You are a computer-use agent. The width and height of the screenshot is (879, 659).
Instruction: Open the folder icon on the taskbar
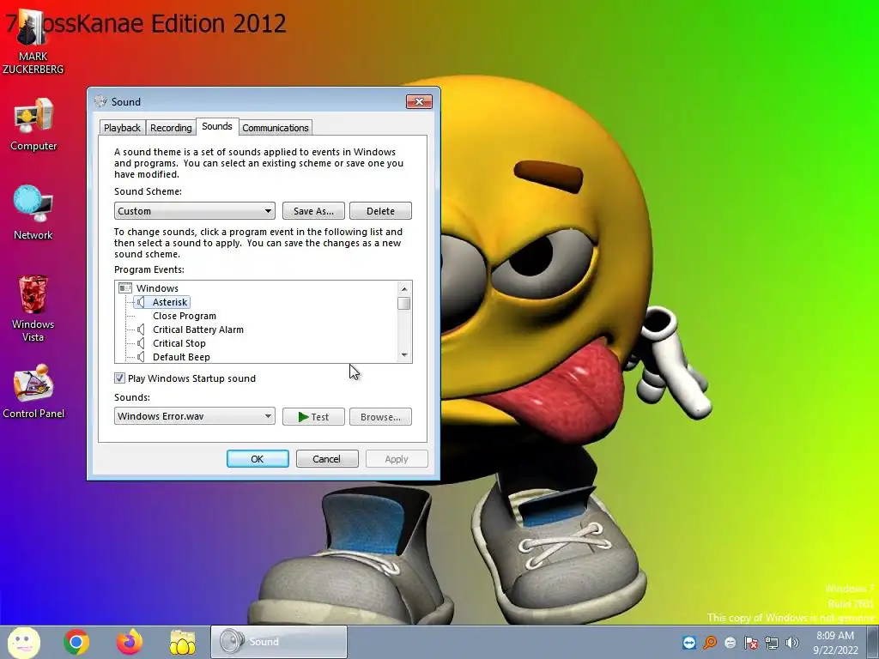point(182,642)
